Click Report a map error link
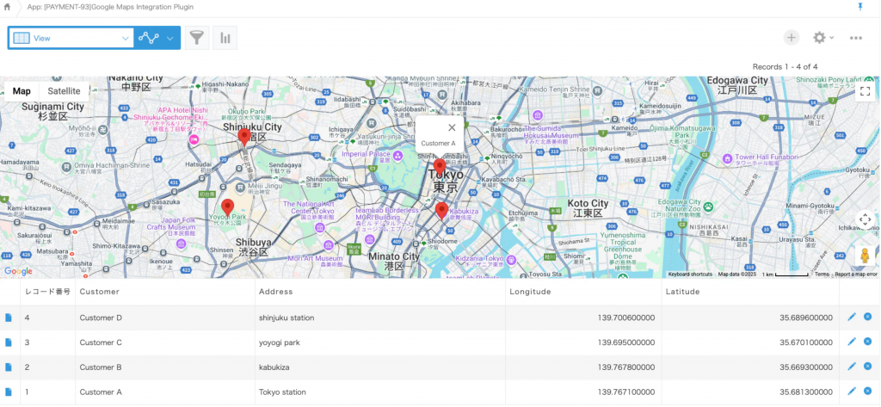Image resolution: width=881 pixels, height=407 pixels. click(x=856, y=274)
